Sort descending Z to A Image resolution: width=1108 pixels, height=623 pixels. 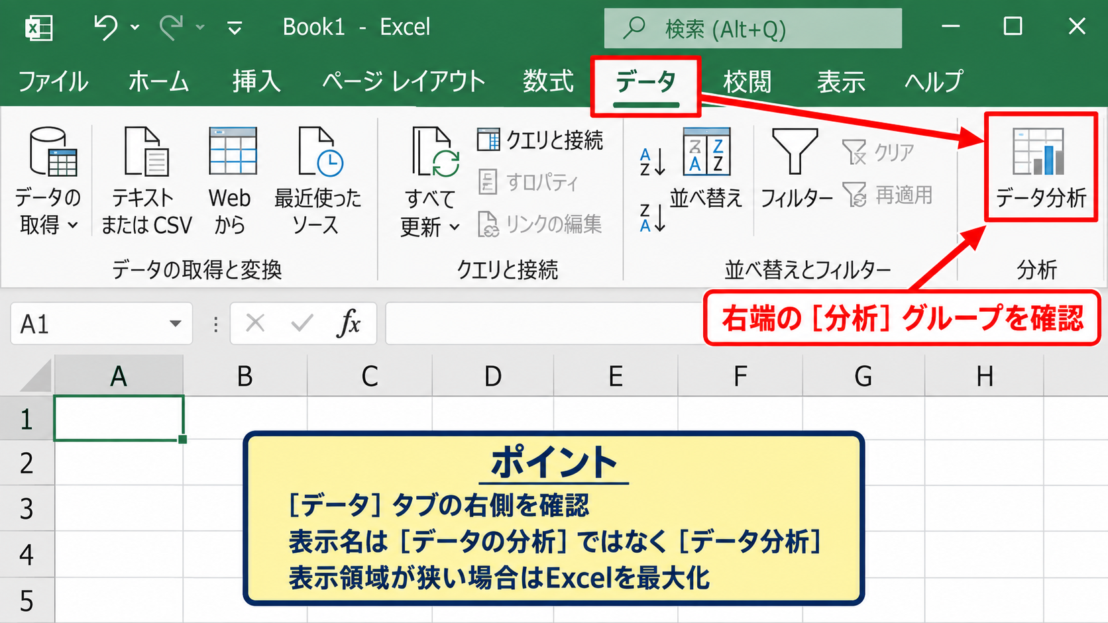click(653, 218)
